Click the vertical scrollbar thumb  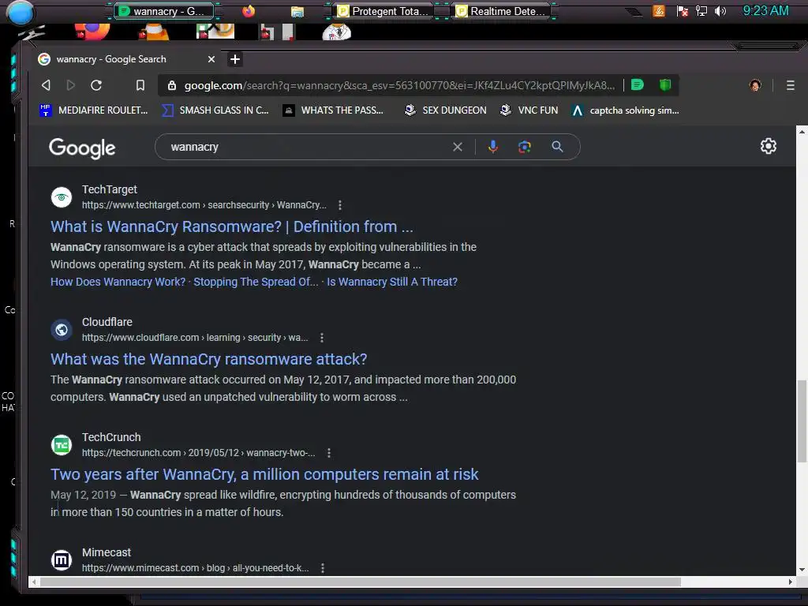[802, 421]
